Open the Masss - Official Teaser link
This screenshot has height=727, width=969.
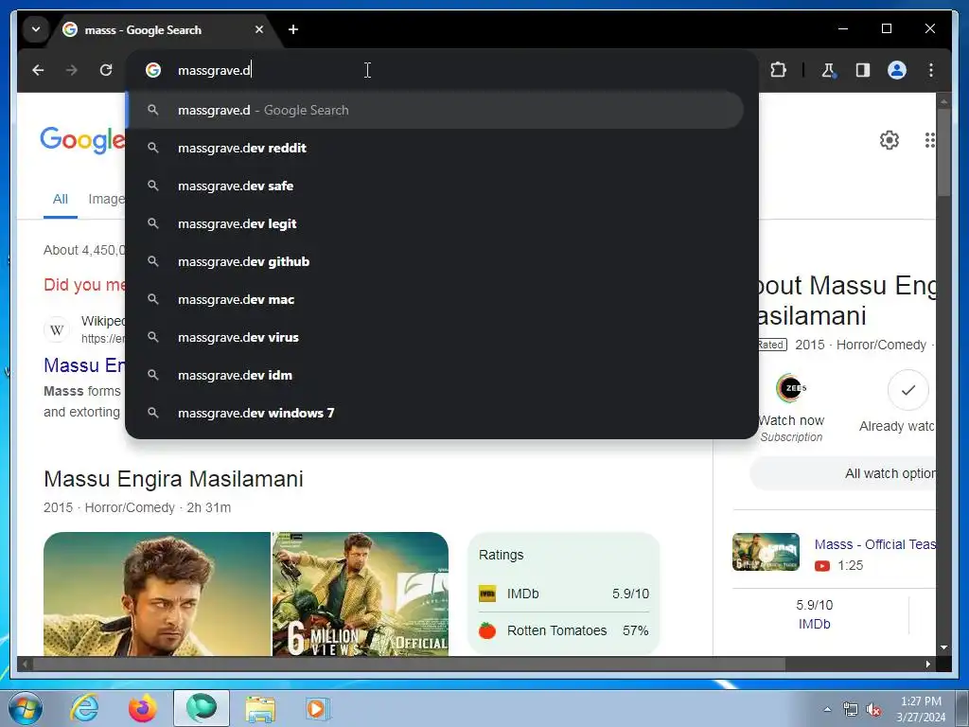point(875,544)
